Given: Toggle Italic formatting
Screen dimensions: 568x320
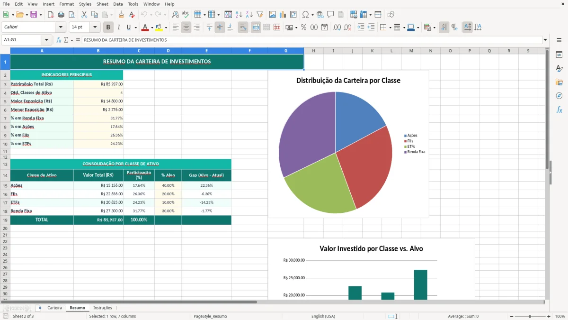Looking at the screenshot, I should [x=118, y=27].
